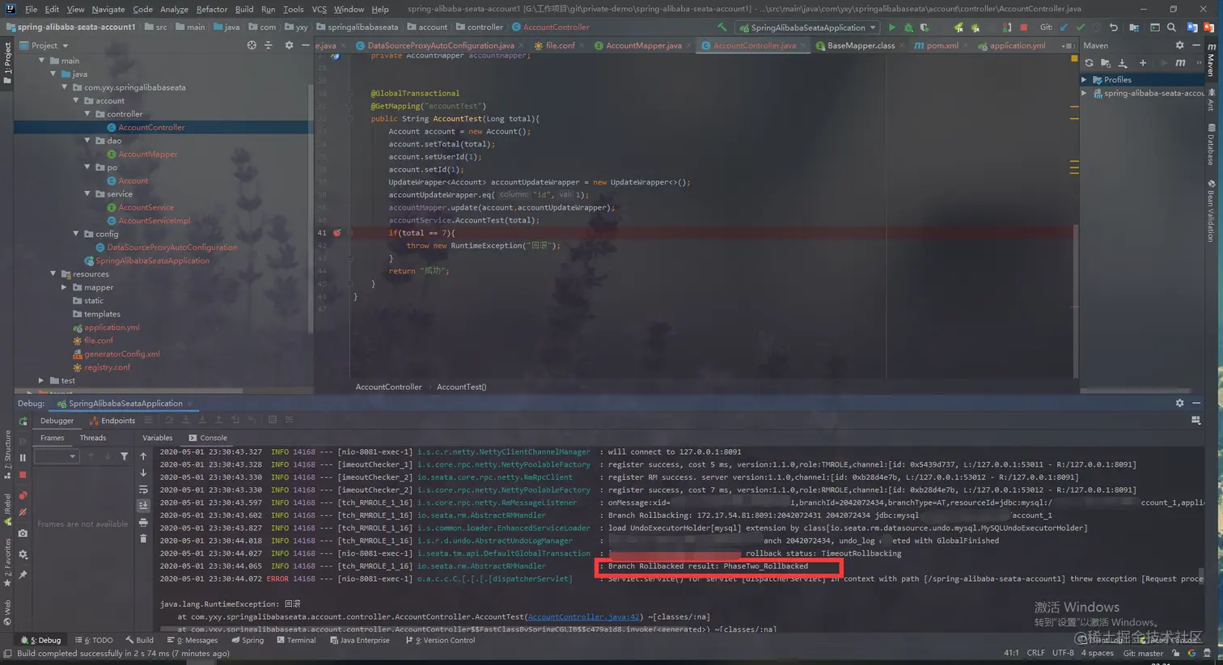
Task: Click the AccountController.java:42 stack trace link
Action: pos(583,616)
